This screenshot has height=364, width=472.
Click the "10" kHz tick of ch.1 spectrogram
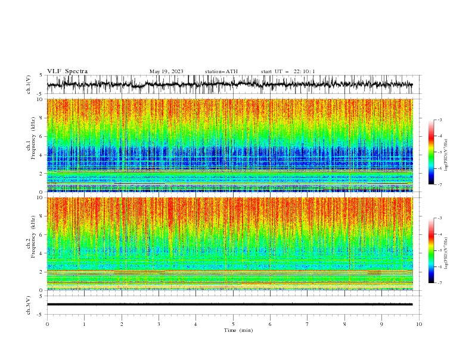coord(41,99)
